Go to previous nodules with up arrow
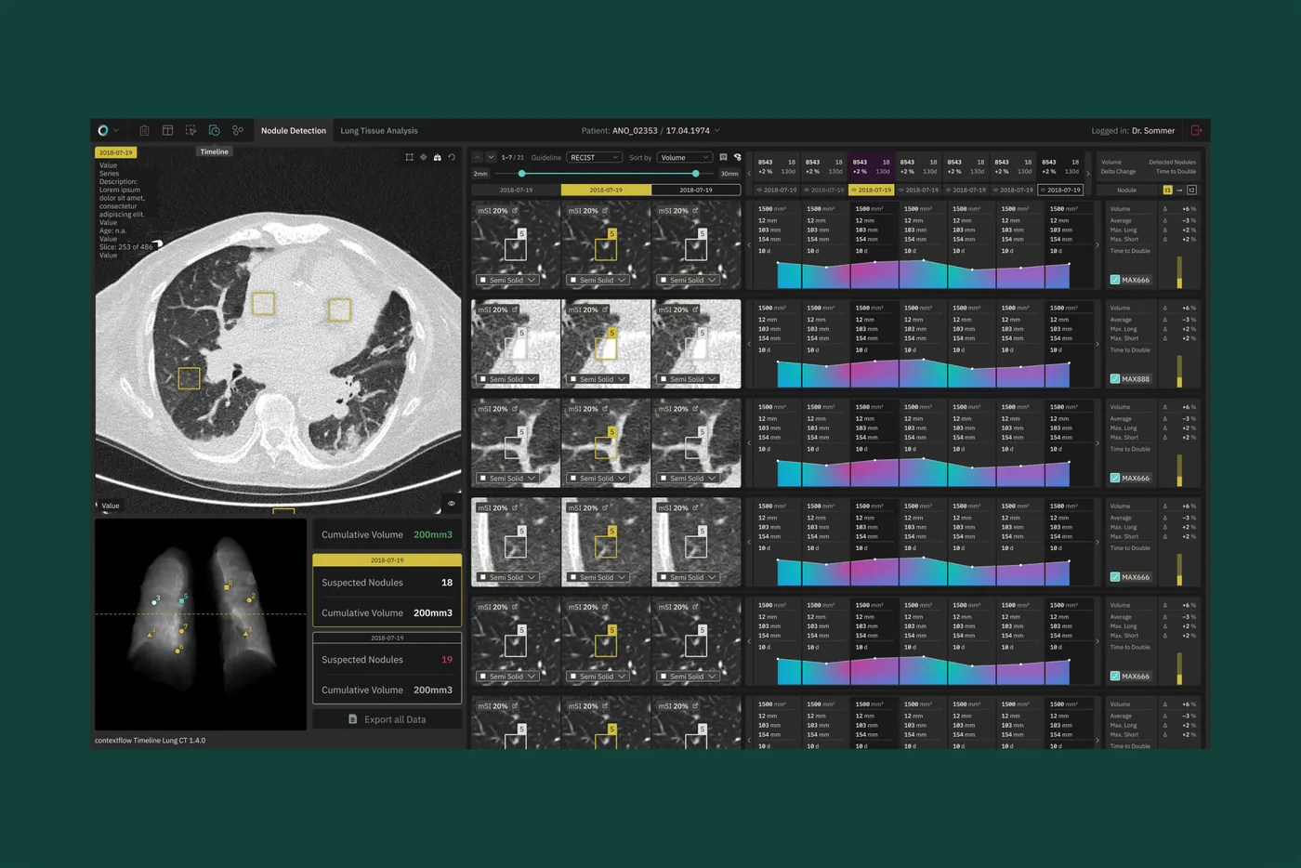 tap(478, 157)
